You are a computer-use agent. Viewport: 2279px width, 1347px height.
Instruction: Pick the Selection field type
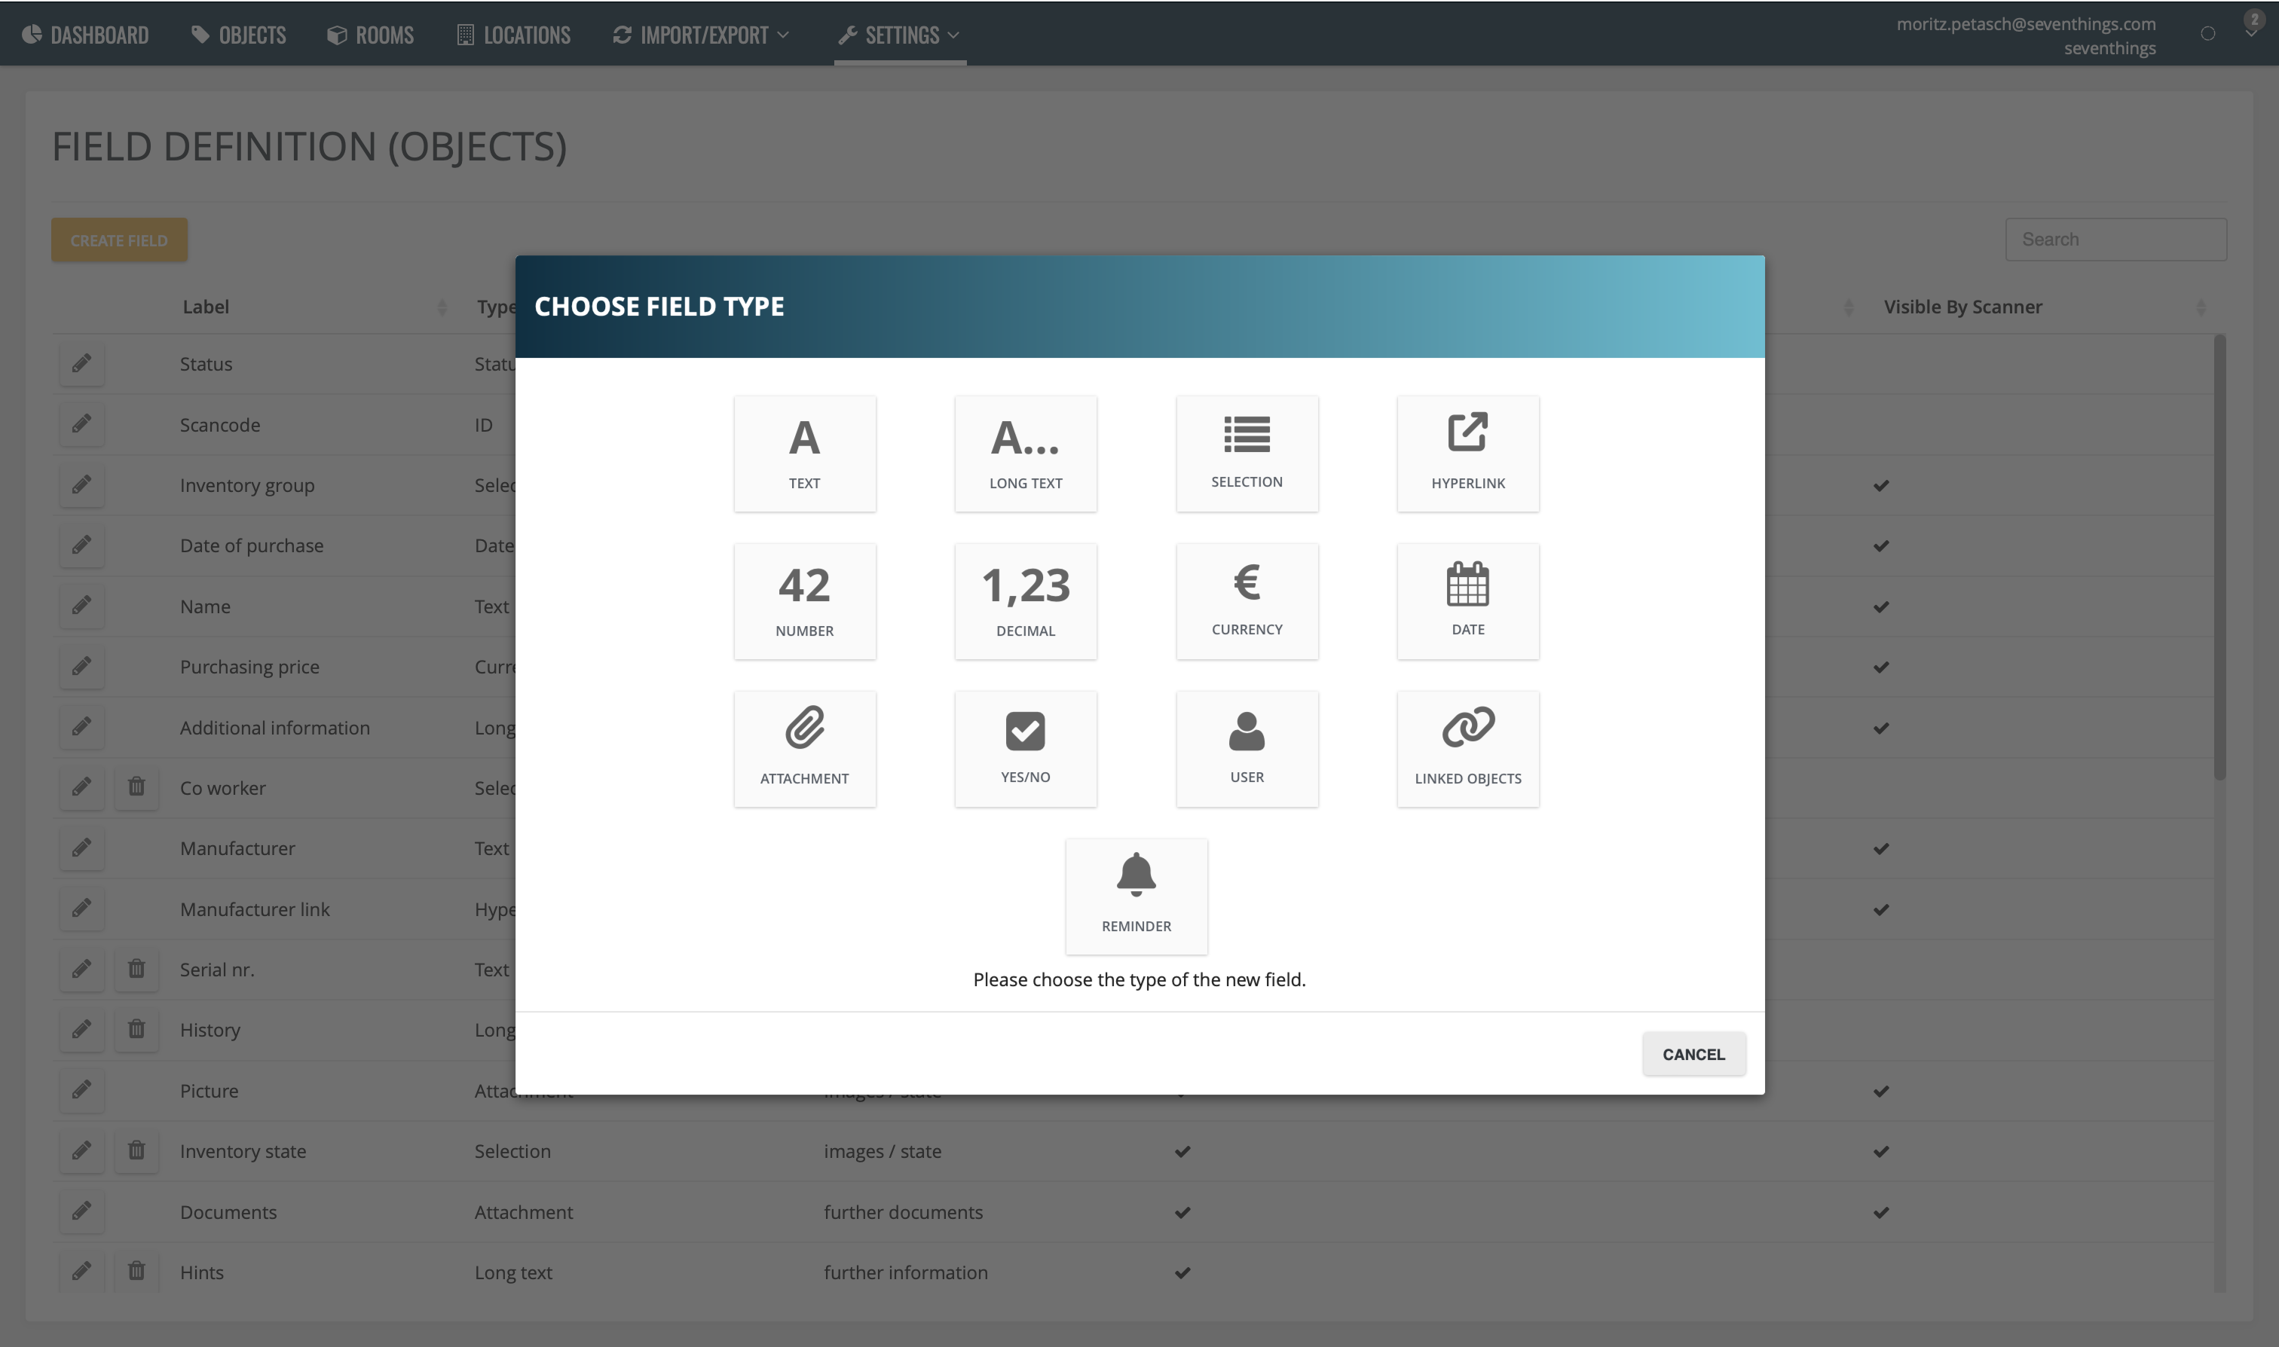click(x=1247, y=453)
